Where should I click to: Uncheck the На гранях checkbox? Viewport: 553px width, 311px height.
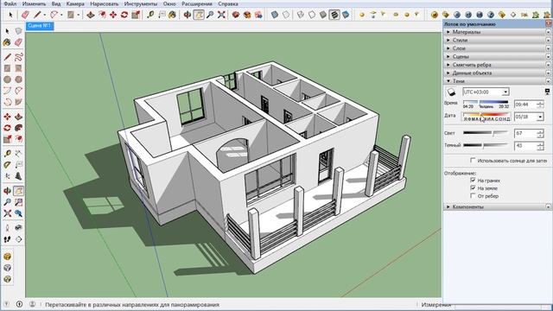click(473, 181)
